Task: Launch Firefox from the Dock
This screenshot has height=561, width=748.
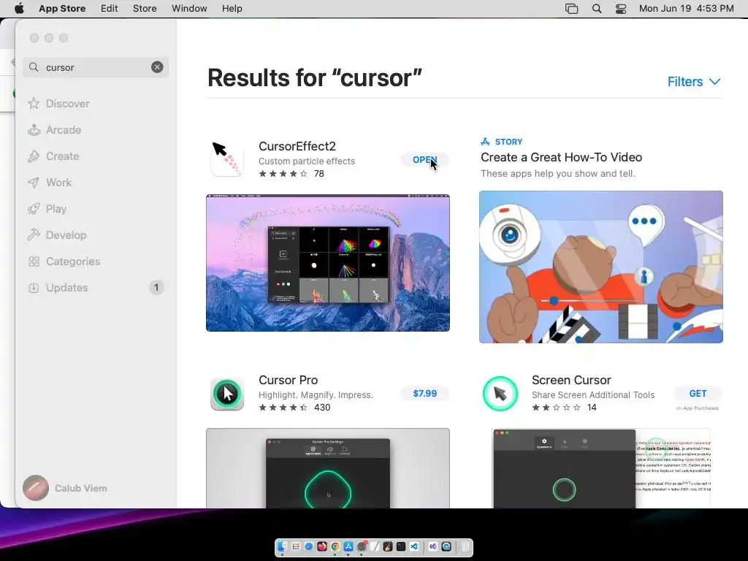Action: coord(322,546)
